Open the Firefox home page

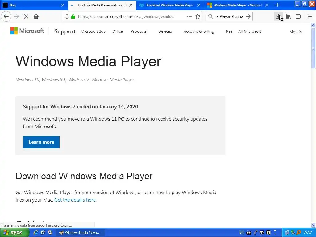(x=36, y=17)
